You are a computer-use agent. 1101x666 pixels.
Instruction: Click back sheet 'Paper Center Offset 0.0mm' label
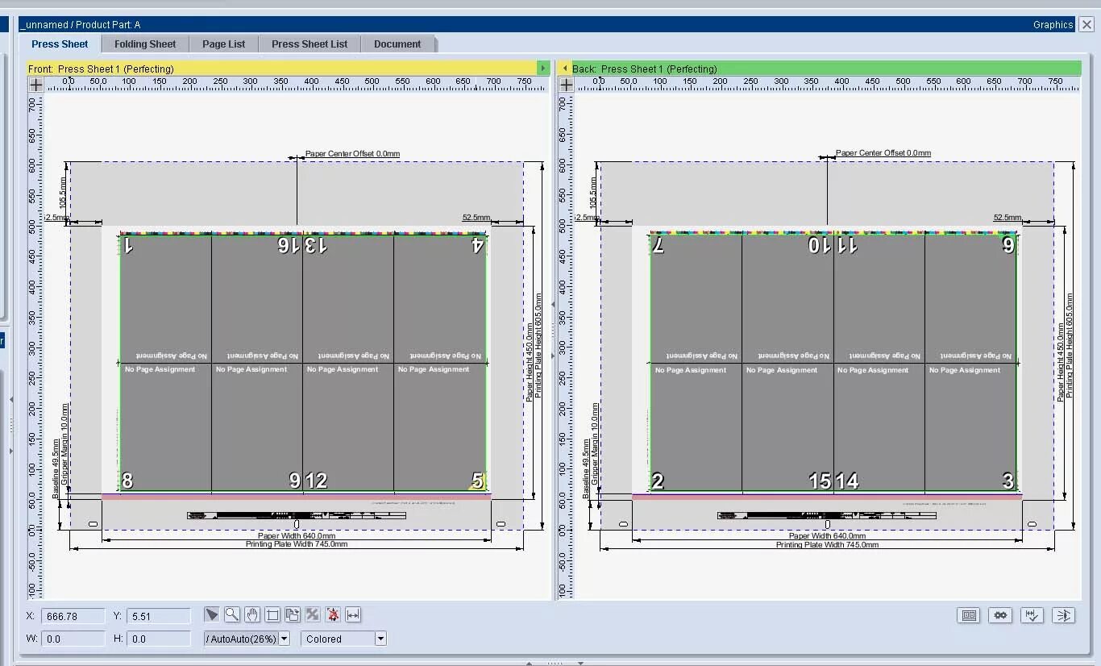(883, 152)
